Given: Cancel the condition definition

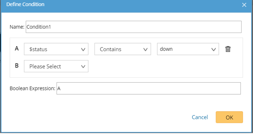Looking at the screenshot, I should coord(200,117).
